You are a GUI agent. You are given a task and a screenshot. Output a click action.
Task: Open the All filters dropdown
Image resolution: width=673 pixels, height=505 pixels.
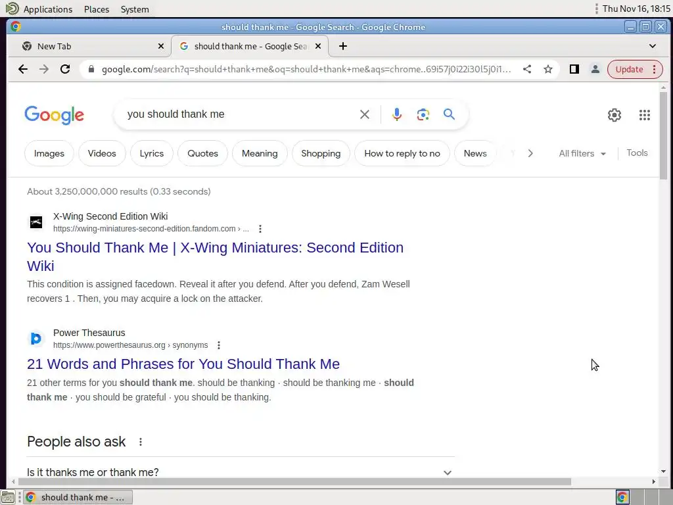click(x=582, y=153)
